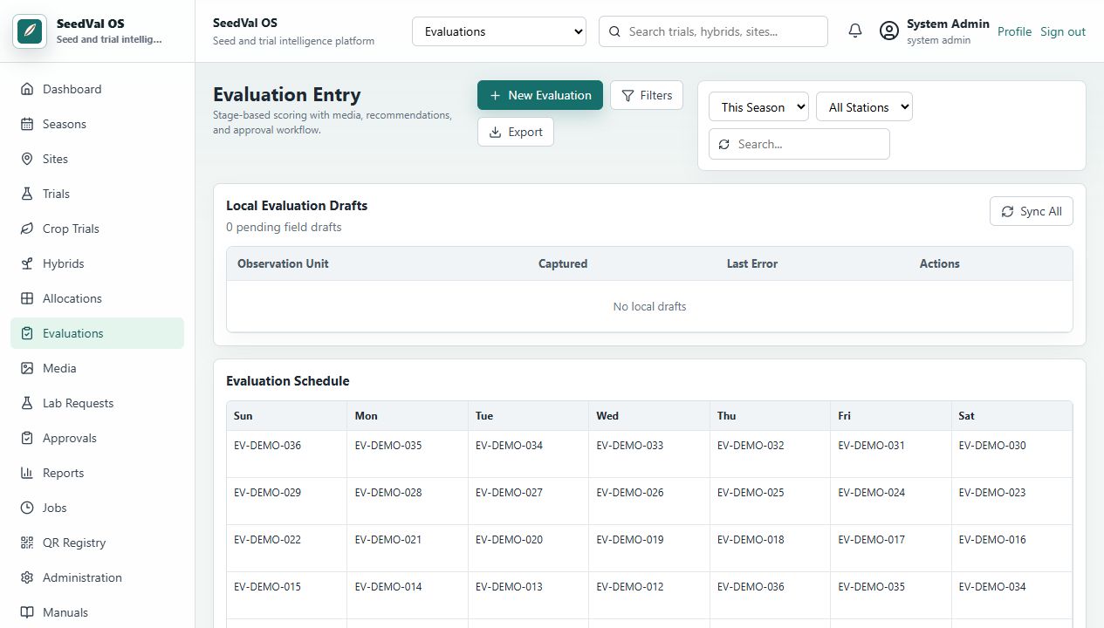The image size is (1104, 628).
Task: Go to Seasons in the sidebar
Action: tap(97, 124)
